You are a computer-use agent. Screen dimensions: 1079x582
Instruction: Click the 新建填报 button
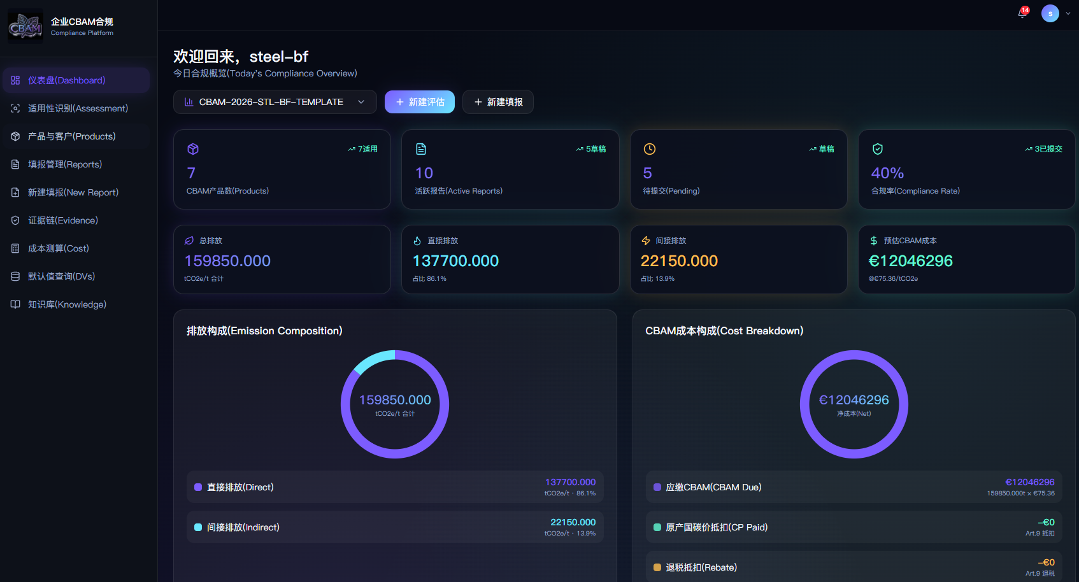(x=498, y=102)
